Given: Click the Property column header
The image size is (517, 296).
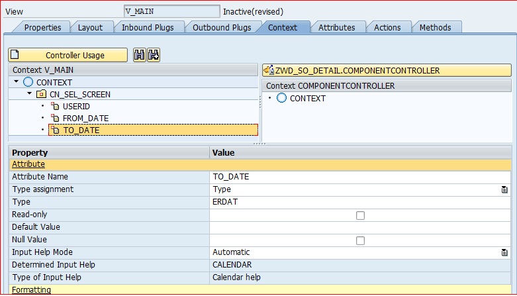Looking at the screenshot, I should pyautogui.click(x=109, y=152).
